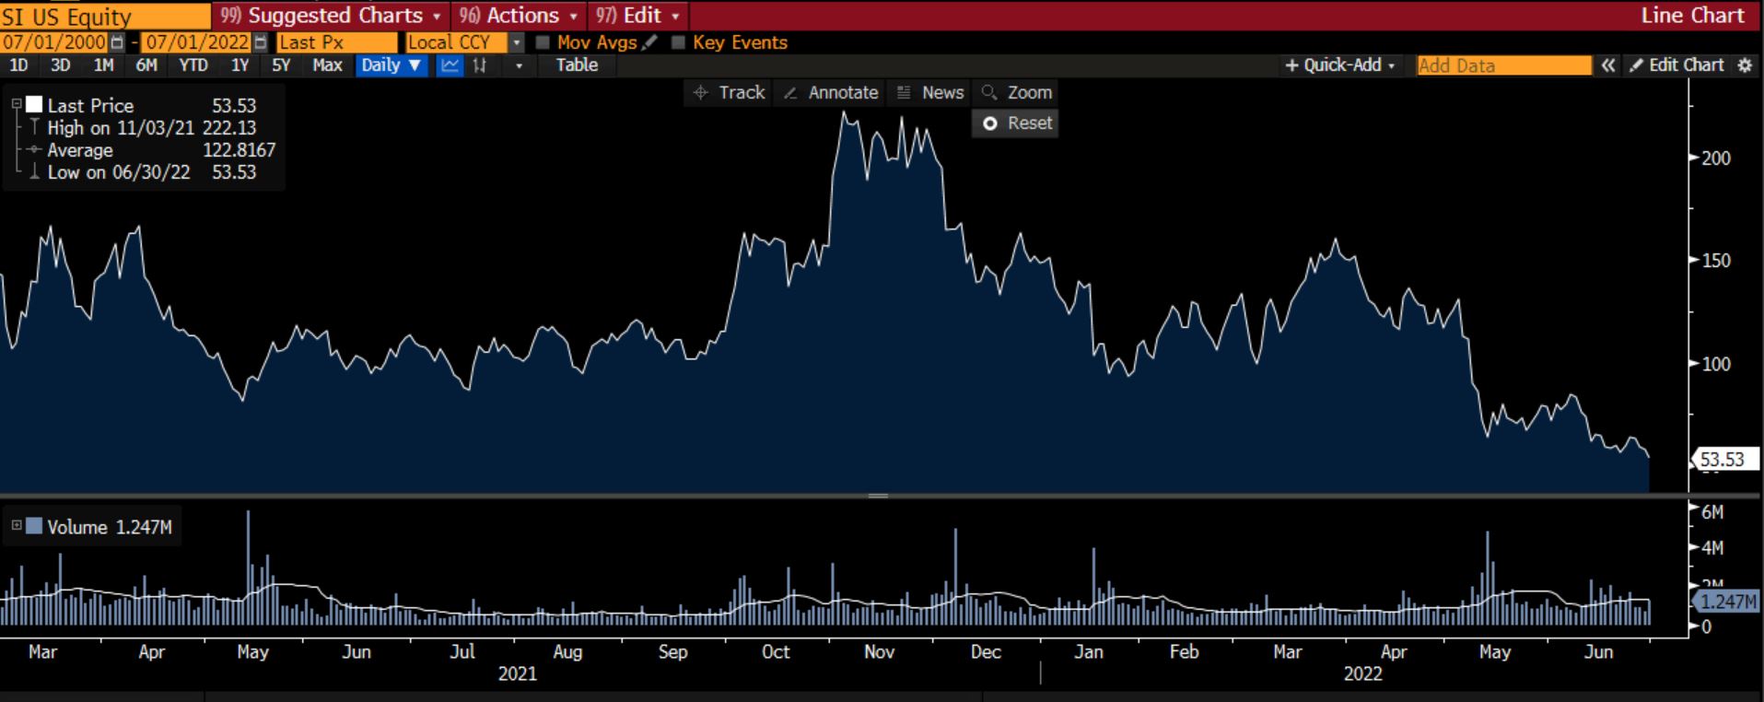This screenshot has width=1764, height=702.
Task: Activate the Zoom magnifier tool
Action: click(x=1017, y=92)
